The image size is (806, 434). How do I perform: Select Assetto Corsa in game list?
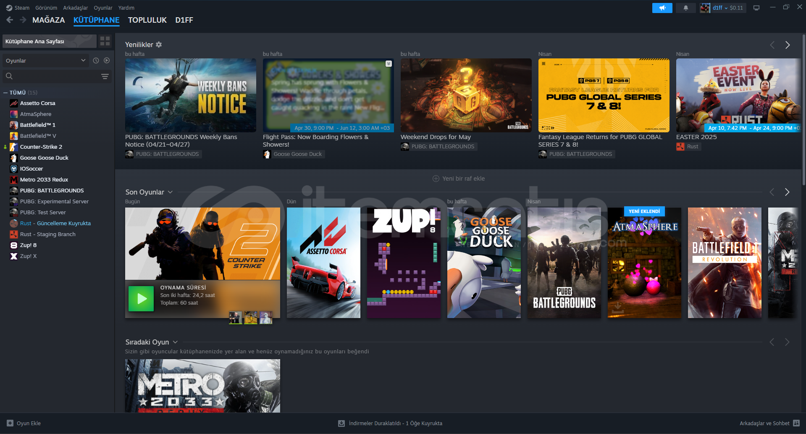coord(38,103)
